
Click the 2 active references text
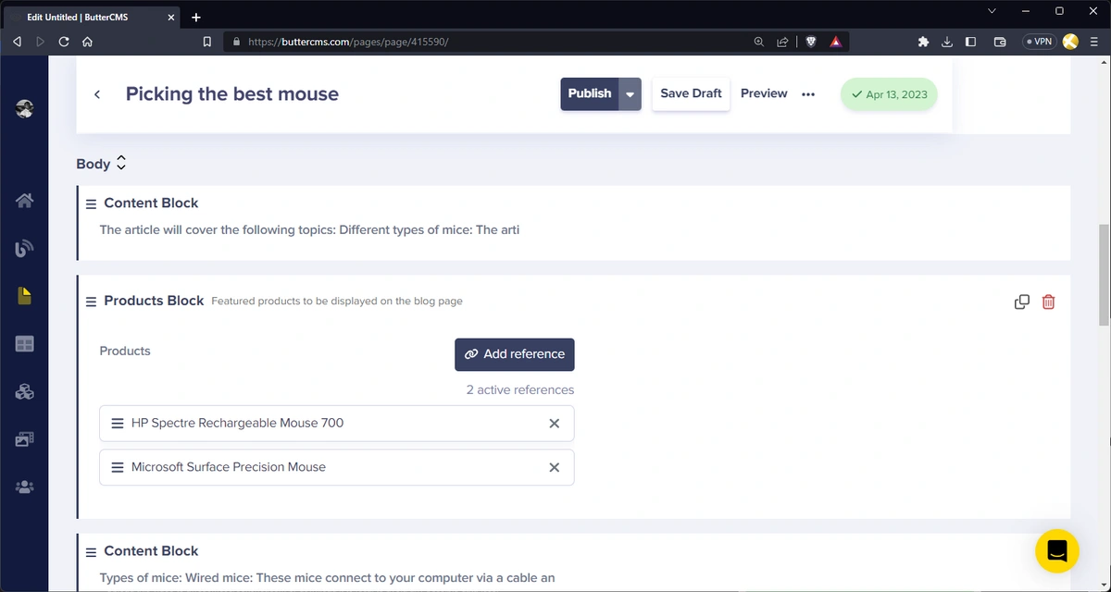click(520, 390)
